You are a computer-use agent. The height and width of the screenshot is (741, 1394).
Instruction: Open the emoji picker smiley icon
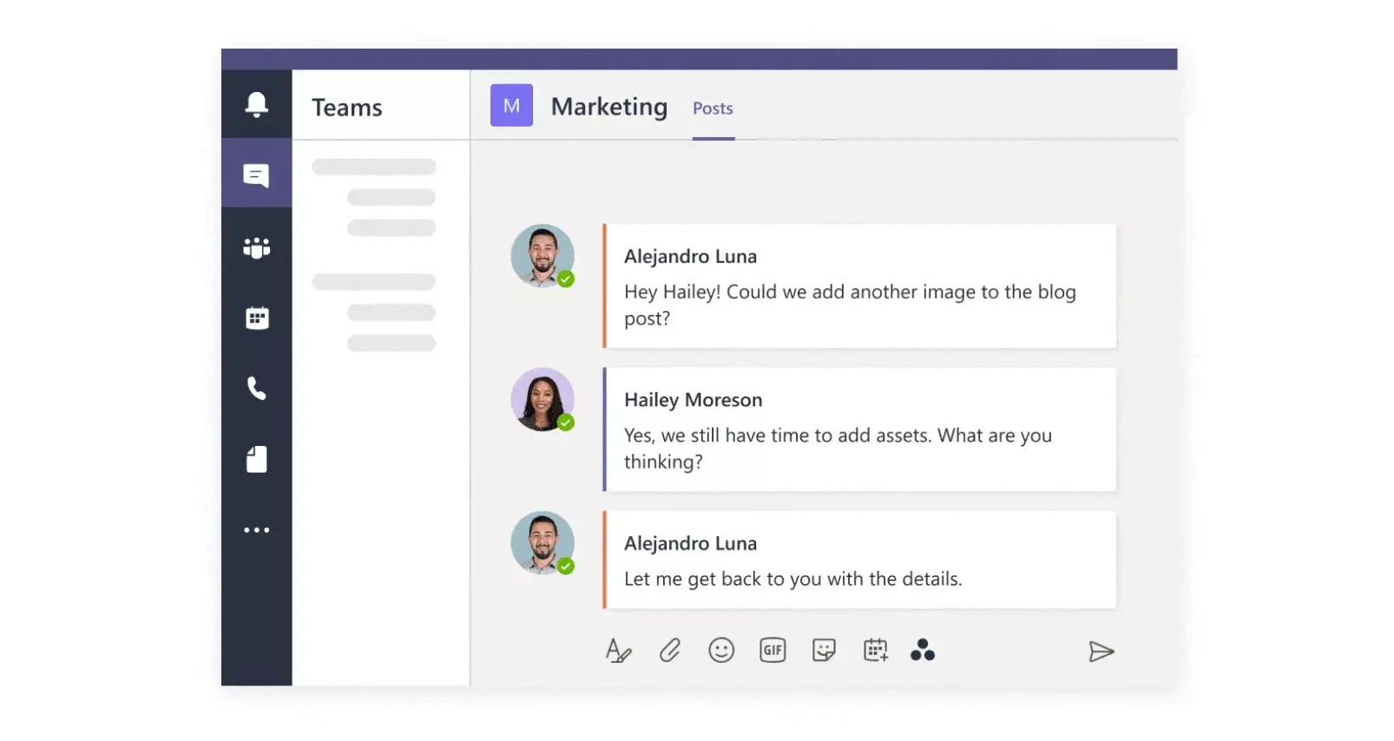[x=720, y=650]
